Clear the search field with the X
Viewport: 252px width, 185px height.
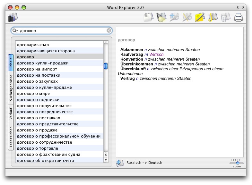pos(109,30)
